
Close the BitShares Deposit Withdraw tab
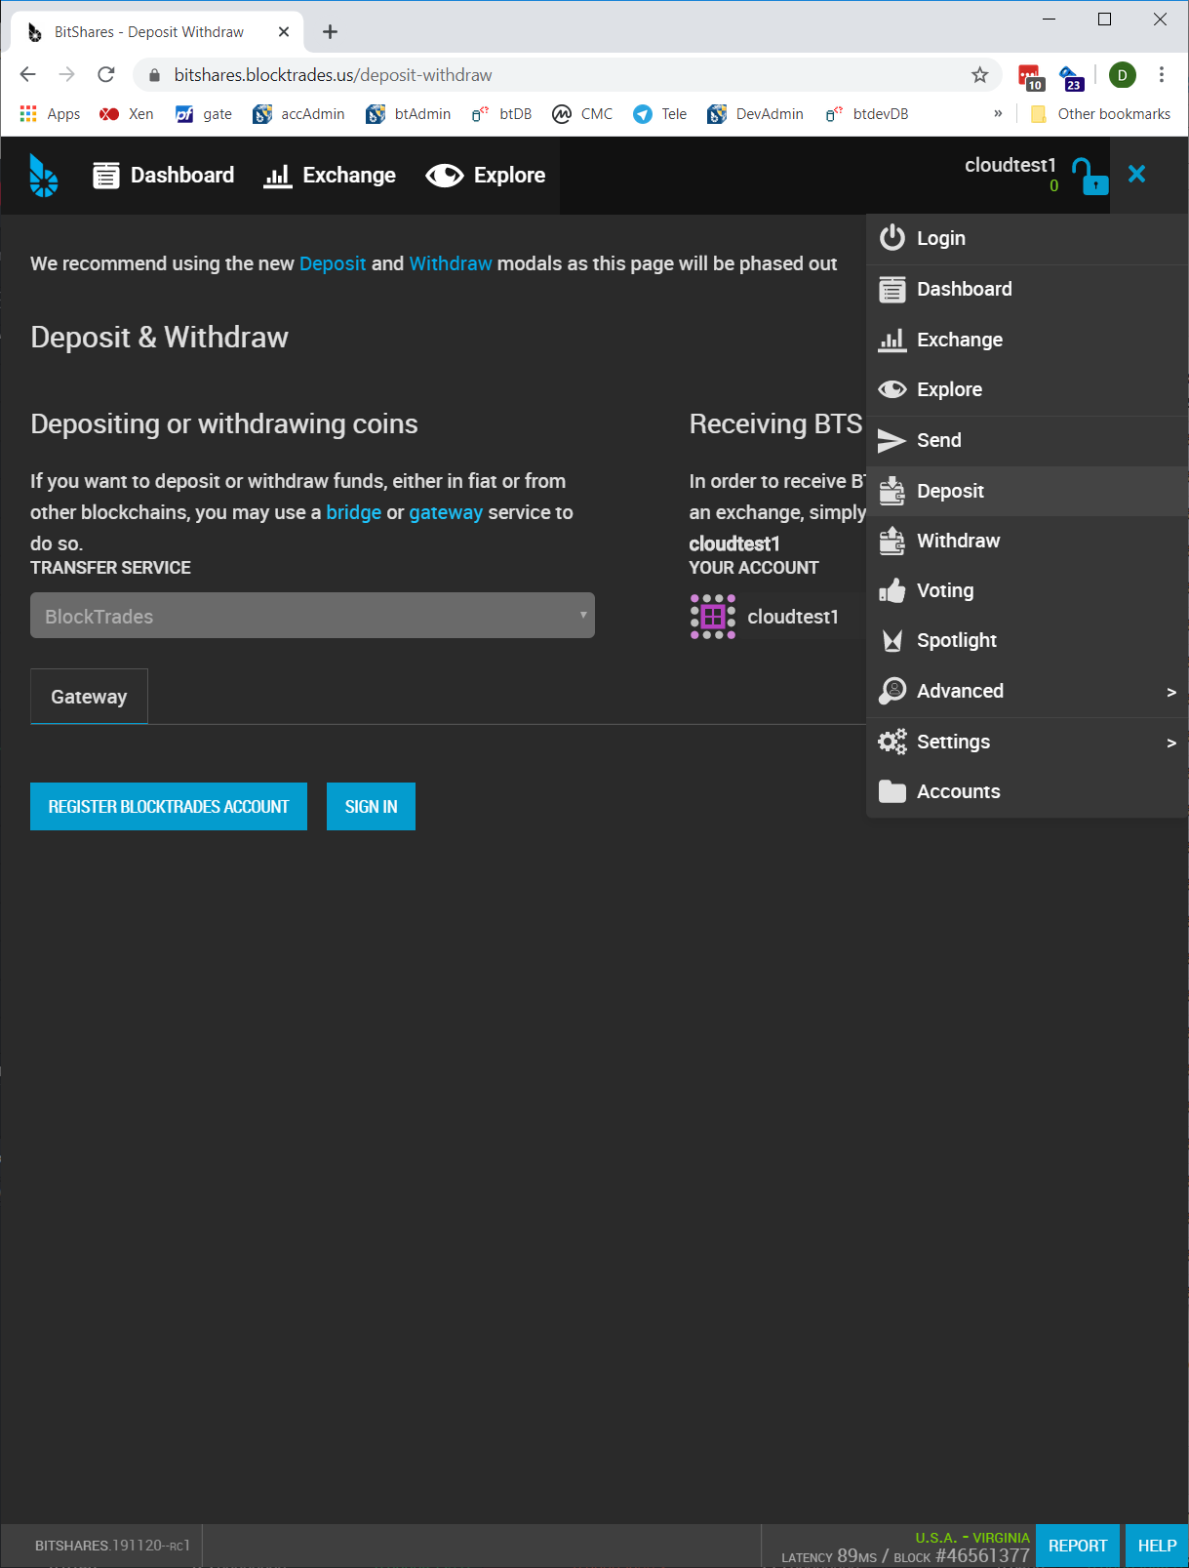284,32
